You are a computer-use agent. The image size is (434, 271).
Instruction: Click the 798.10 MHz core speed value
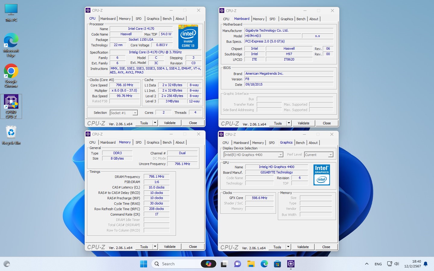click(124, 85)
